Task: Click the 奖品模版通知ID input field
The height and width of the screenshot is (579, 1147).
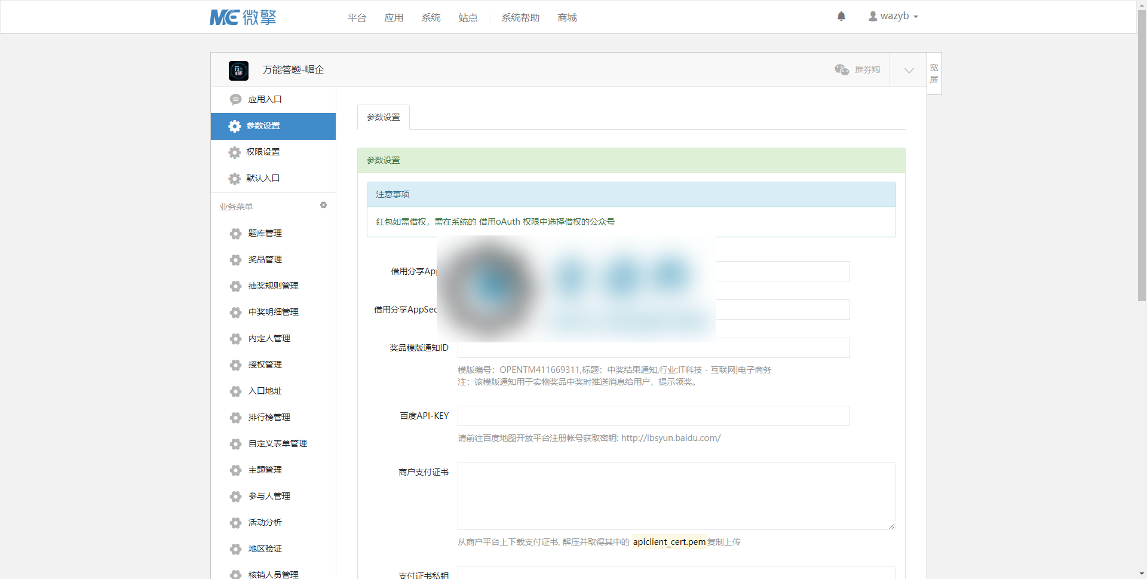Action: [654, 348]
